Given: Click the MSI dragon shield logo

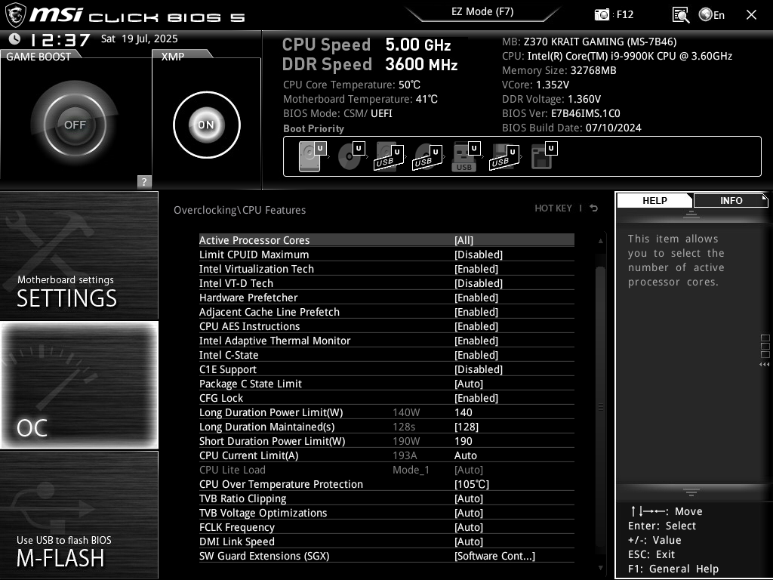Looking at the screenshot, I should [15, 15].
